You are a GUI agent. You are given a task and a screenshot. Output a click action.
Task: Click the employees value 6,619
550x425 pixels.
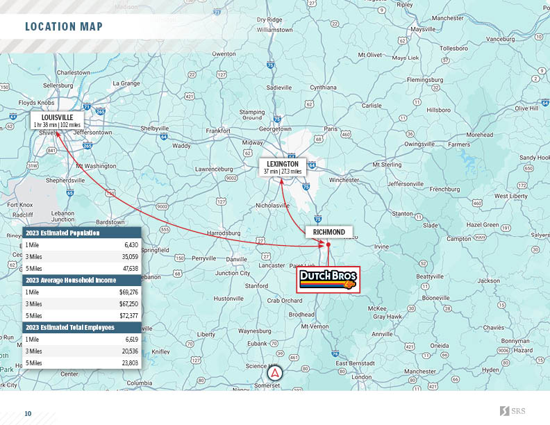coord(132,339)
